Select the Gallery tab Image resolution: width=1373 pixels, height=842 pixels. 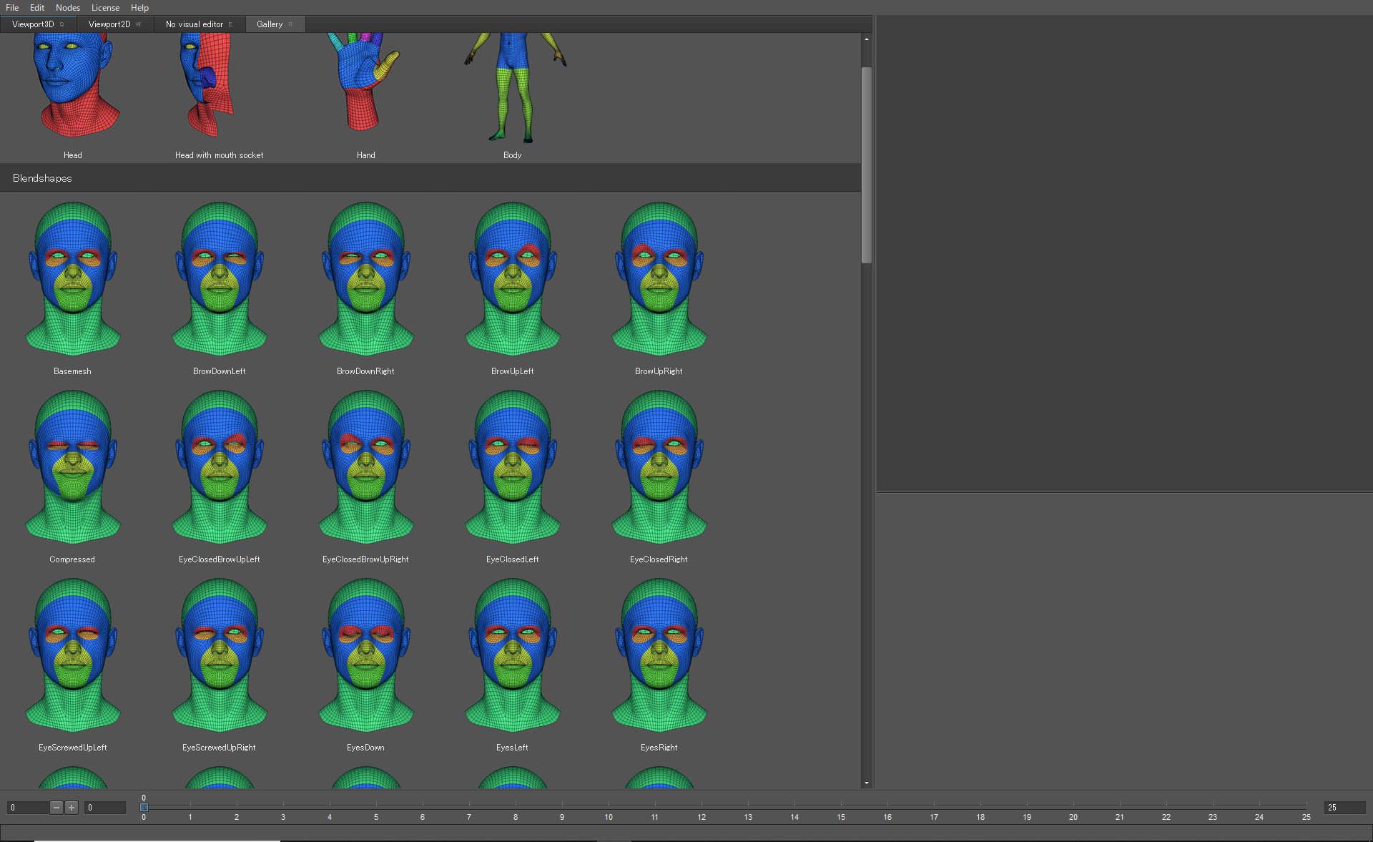275,24
